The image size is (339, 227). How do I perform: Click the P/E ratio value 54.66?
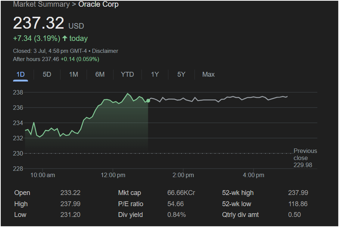click(x=175, y=204)
